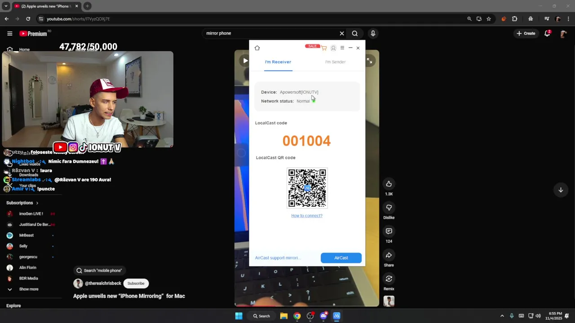575x323 pixels.
Task: Bookmark this page with star
Action: coord(489,19)
